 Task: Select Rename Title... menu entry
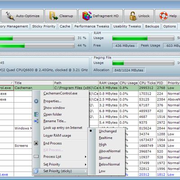click(x=61, y=121)
